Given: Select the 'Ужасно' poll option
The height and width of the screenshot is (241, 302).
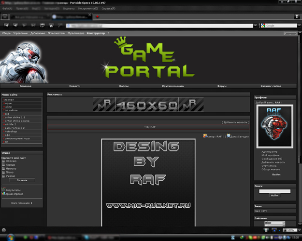Looking at the screenshot, I should coord(4,175).
